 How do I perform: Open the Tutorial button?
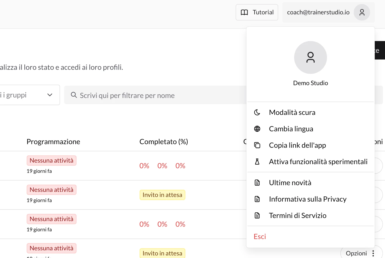click(257, 12)
